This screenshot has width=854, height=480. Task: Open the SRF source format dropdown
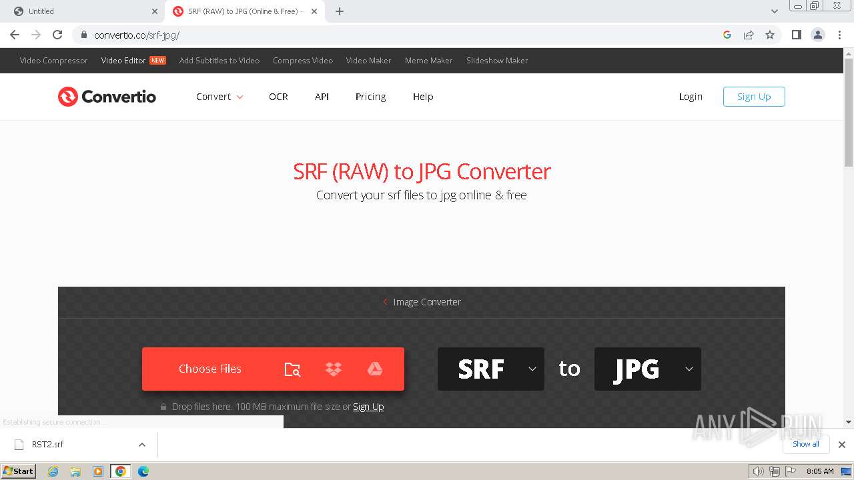click(x=491, y=369)
